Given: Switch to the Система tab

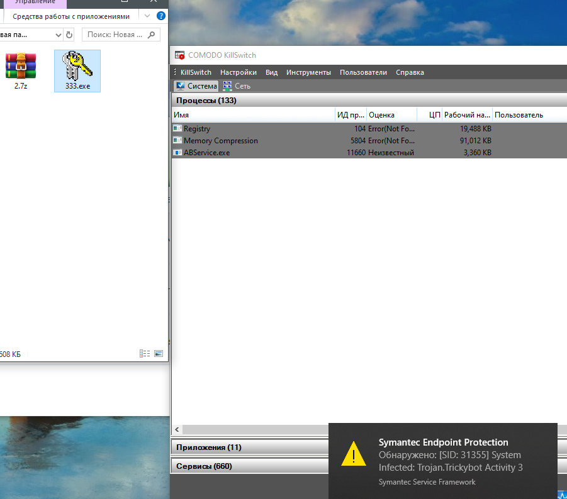Looking at the screenshot, I should click(196, 86).
